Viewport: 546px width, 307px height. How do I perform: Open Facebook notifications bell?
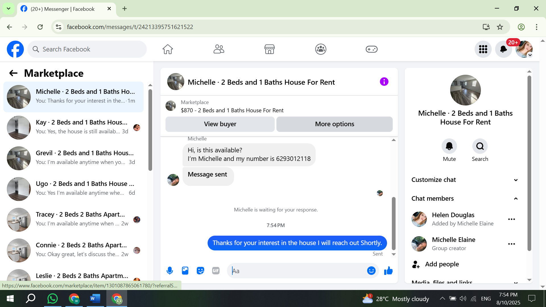tap(503, 49)
